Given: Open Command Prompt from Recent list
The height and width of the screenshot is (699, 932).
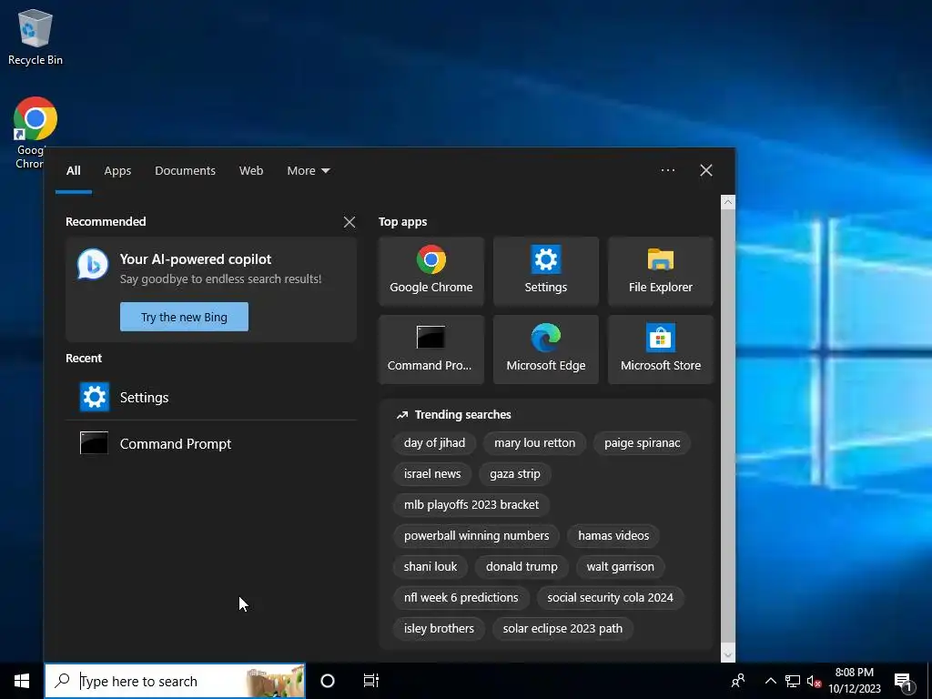Looking at the screenshot, I should tap(211, 443).
